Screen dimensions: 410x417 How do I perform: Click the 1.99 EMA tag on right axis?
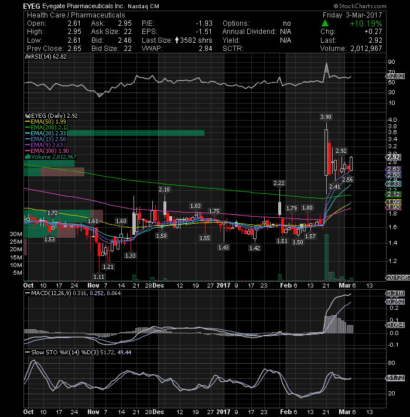394,202
